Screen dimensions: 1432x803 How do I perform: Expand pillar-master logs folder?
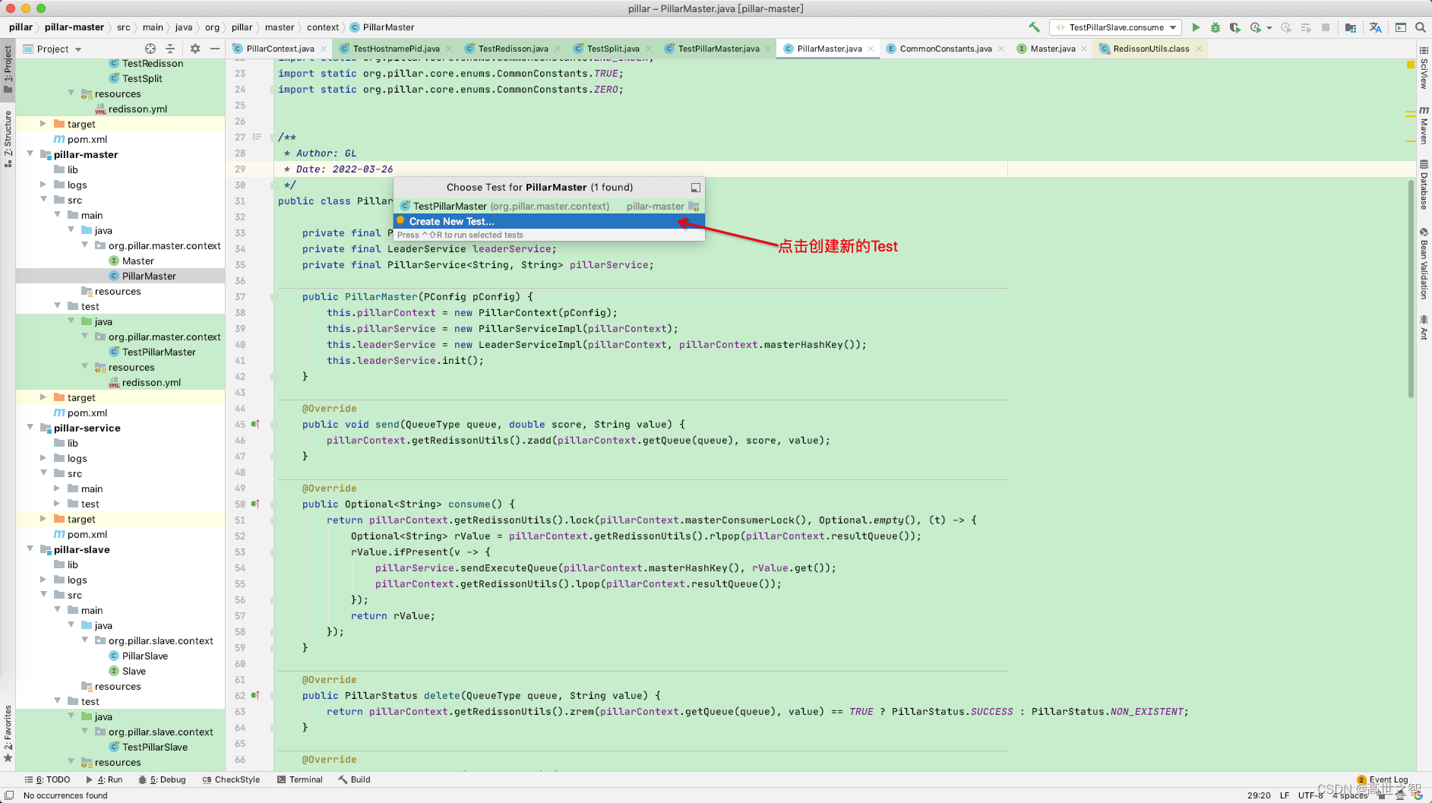(x=43, y=185)
